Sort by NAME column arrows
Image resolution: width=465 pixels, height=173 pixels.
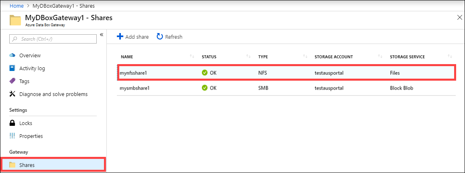[x=192, y=56]
